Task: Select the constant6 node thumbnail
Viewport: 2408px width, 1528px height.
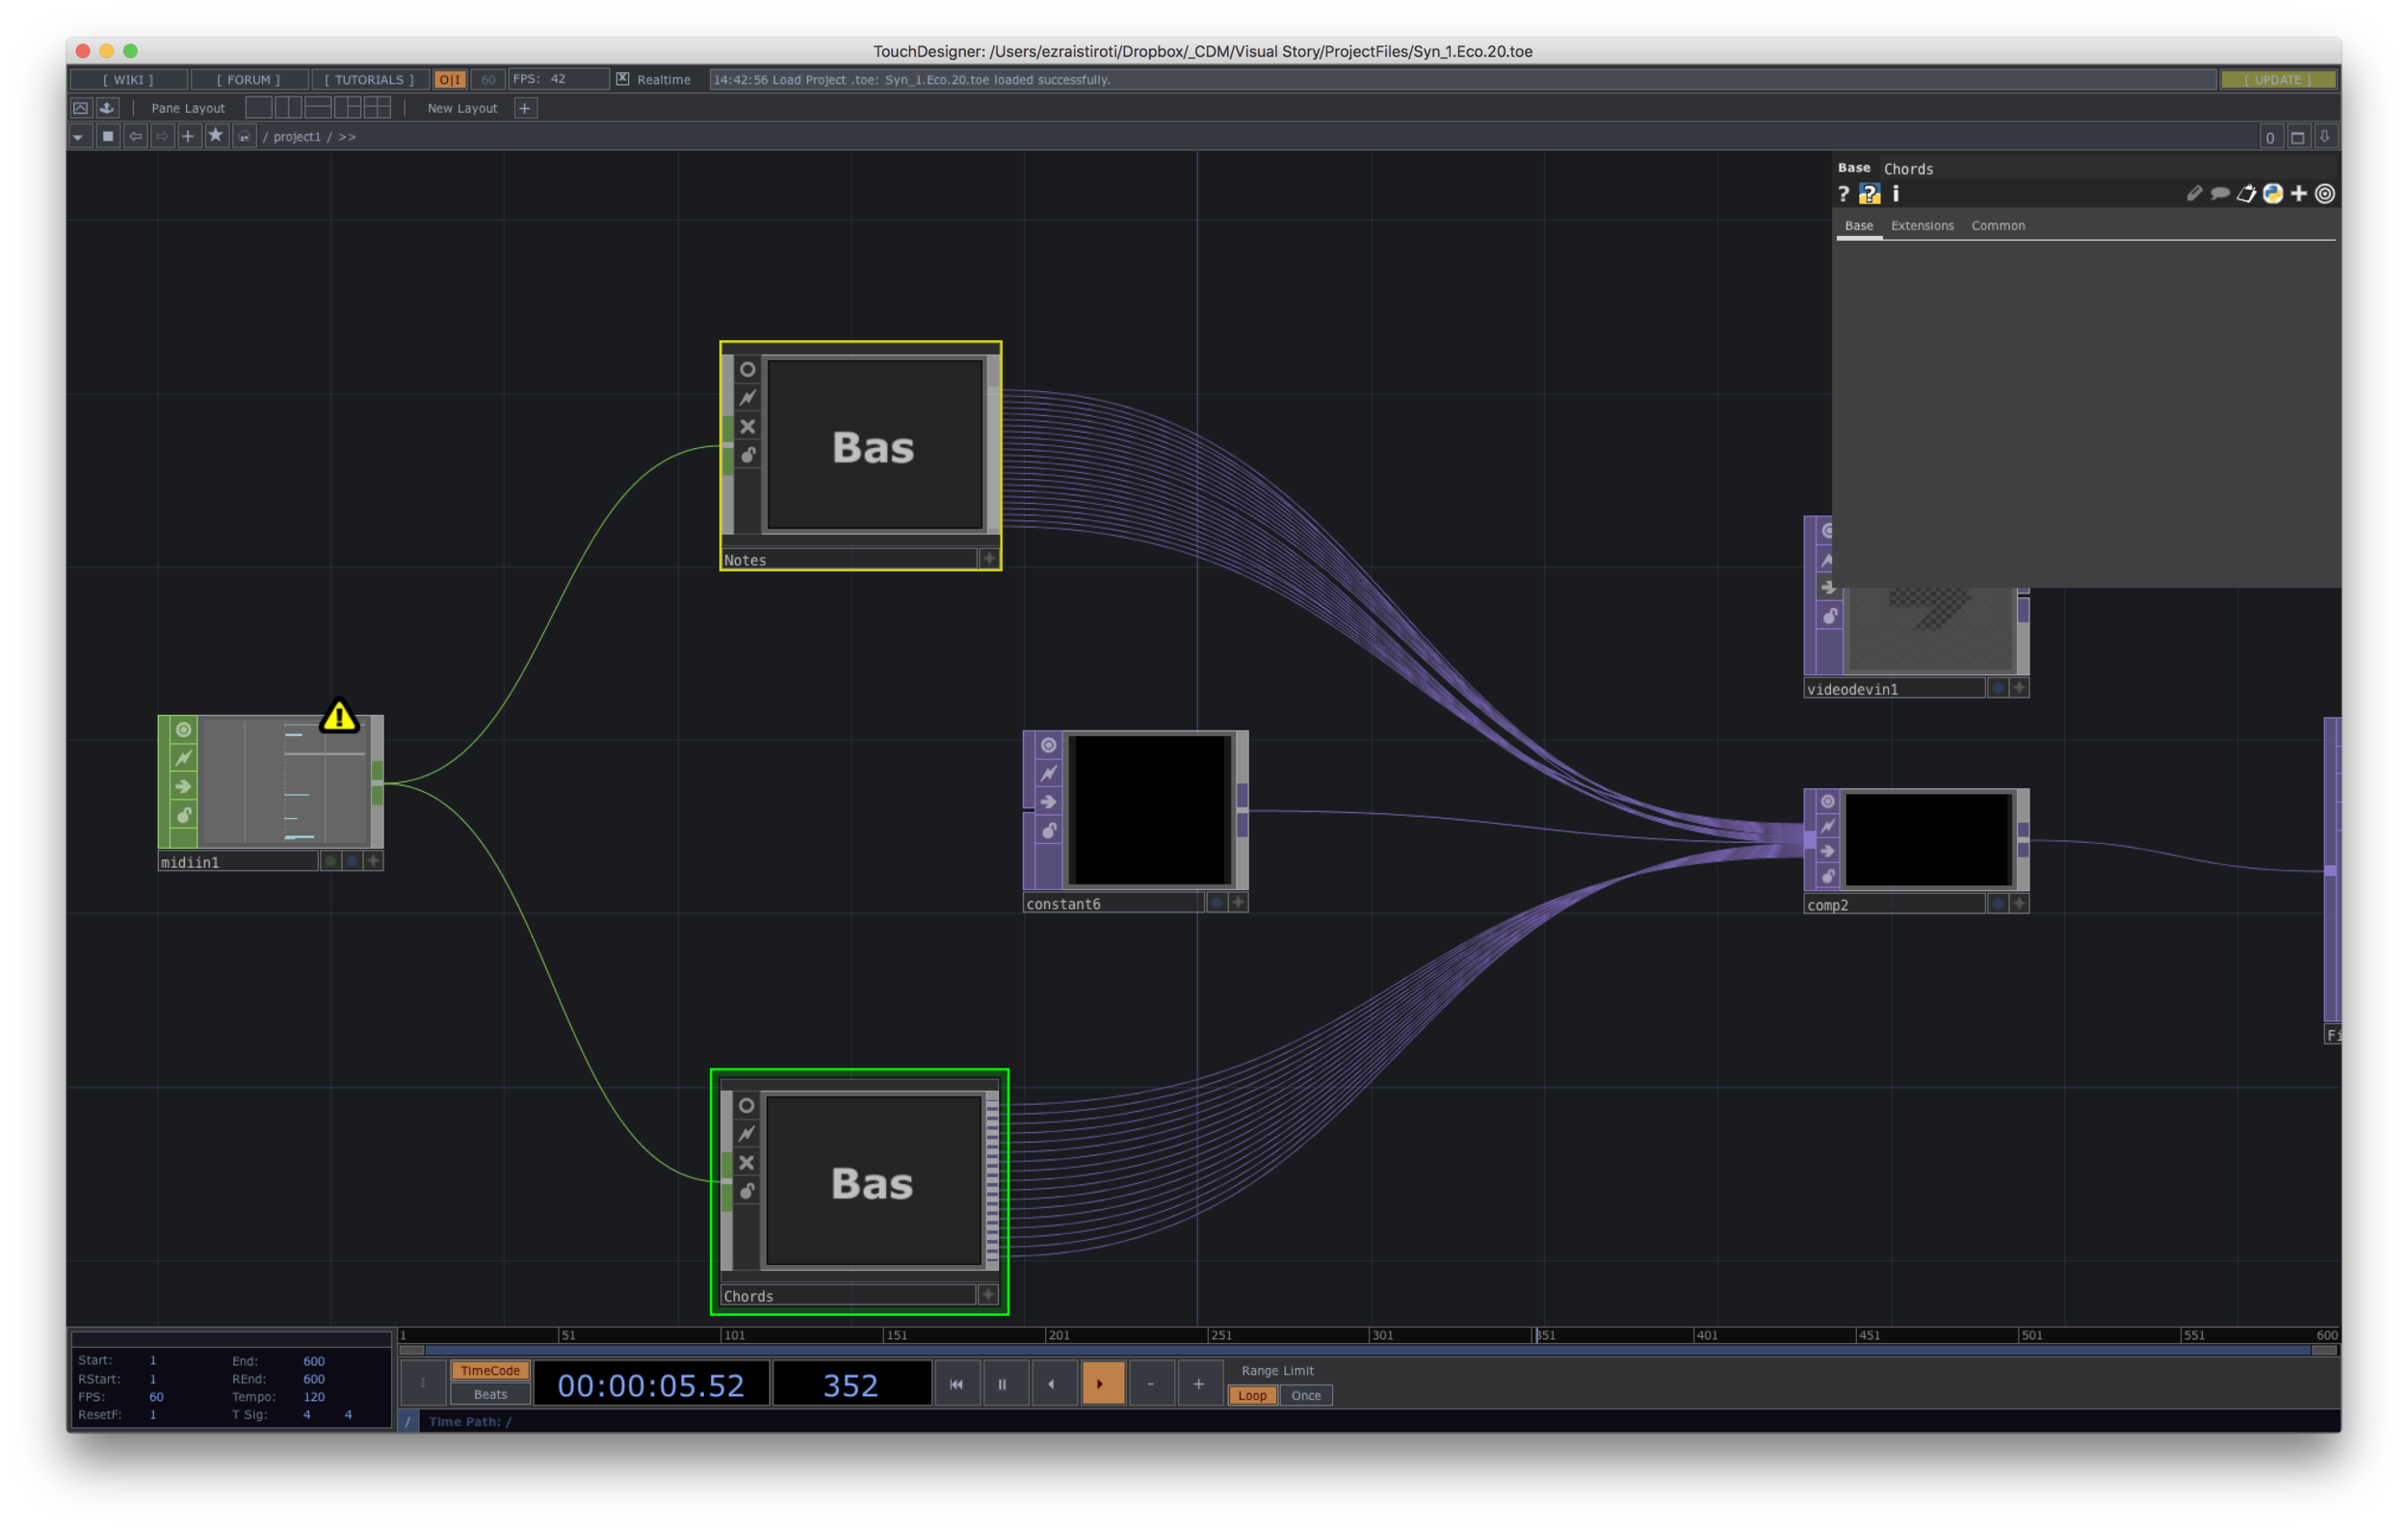Action: 1149,810
